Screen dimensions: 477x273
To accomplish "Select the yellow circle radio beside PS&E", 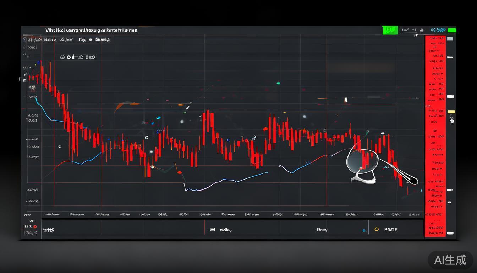I will pyautogui.click(x=377, y=230).
